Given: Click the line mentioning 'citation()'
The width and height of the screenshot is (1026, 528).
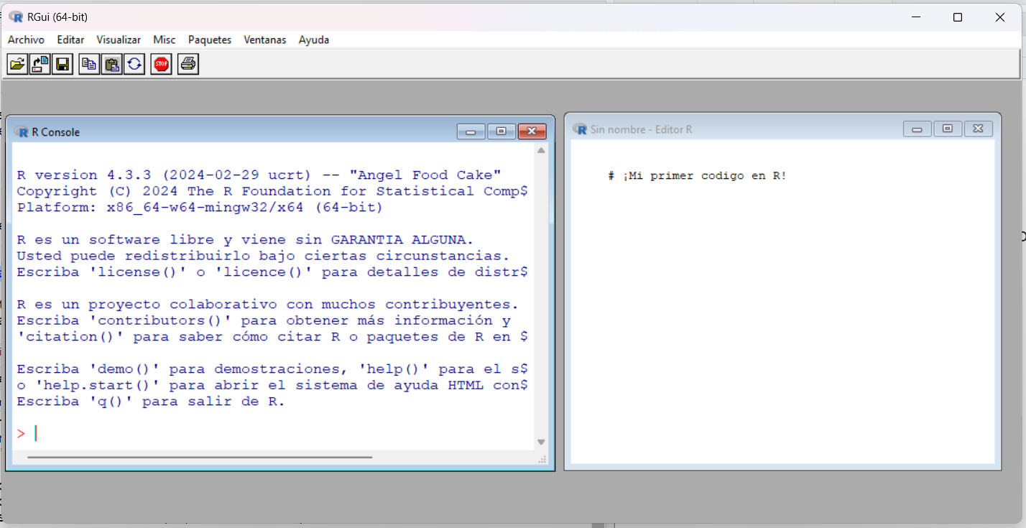Looking at the screenshot, I should pos(272,337).
